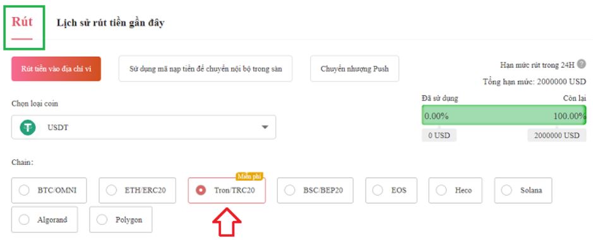Image resolution: width=593 pixels, height=240 pixels.
Task: Open the Lịch sử rút tiền gần đây tab
Action: (111, 23)
